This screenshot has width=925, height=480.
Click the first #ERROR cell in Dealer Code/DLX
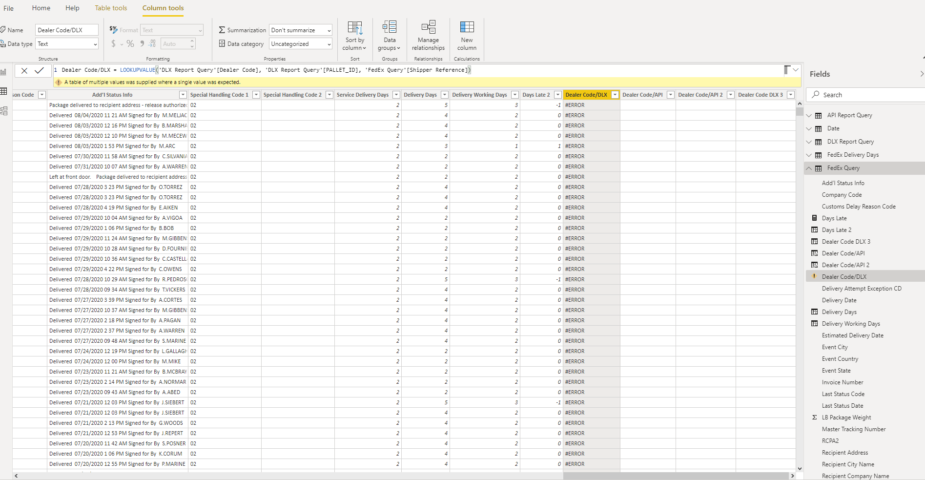(x=592, y=105)
